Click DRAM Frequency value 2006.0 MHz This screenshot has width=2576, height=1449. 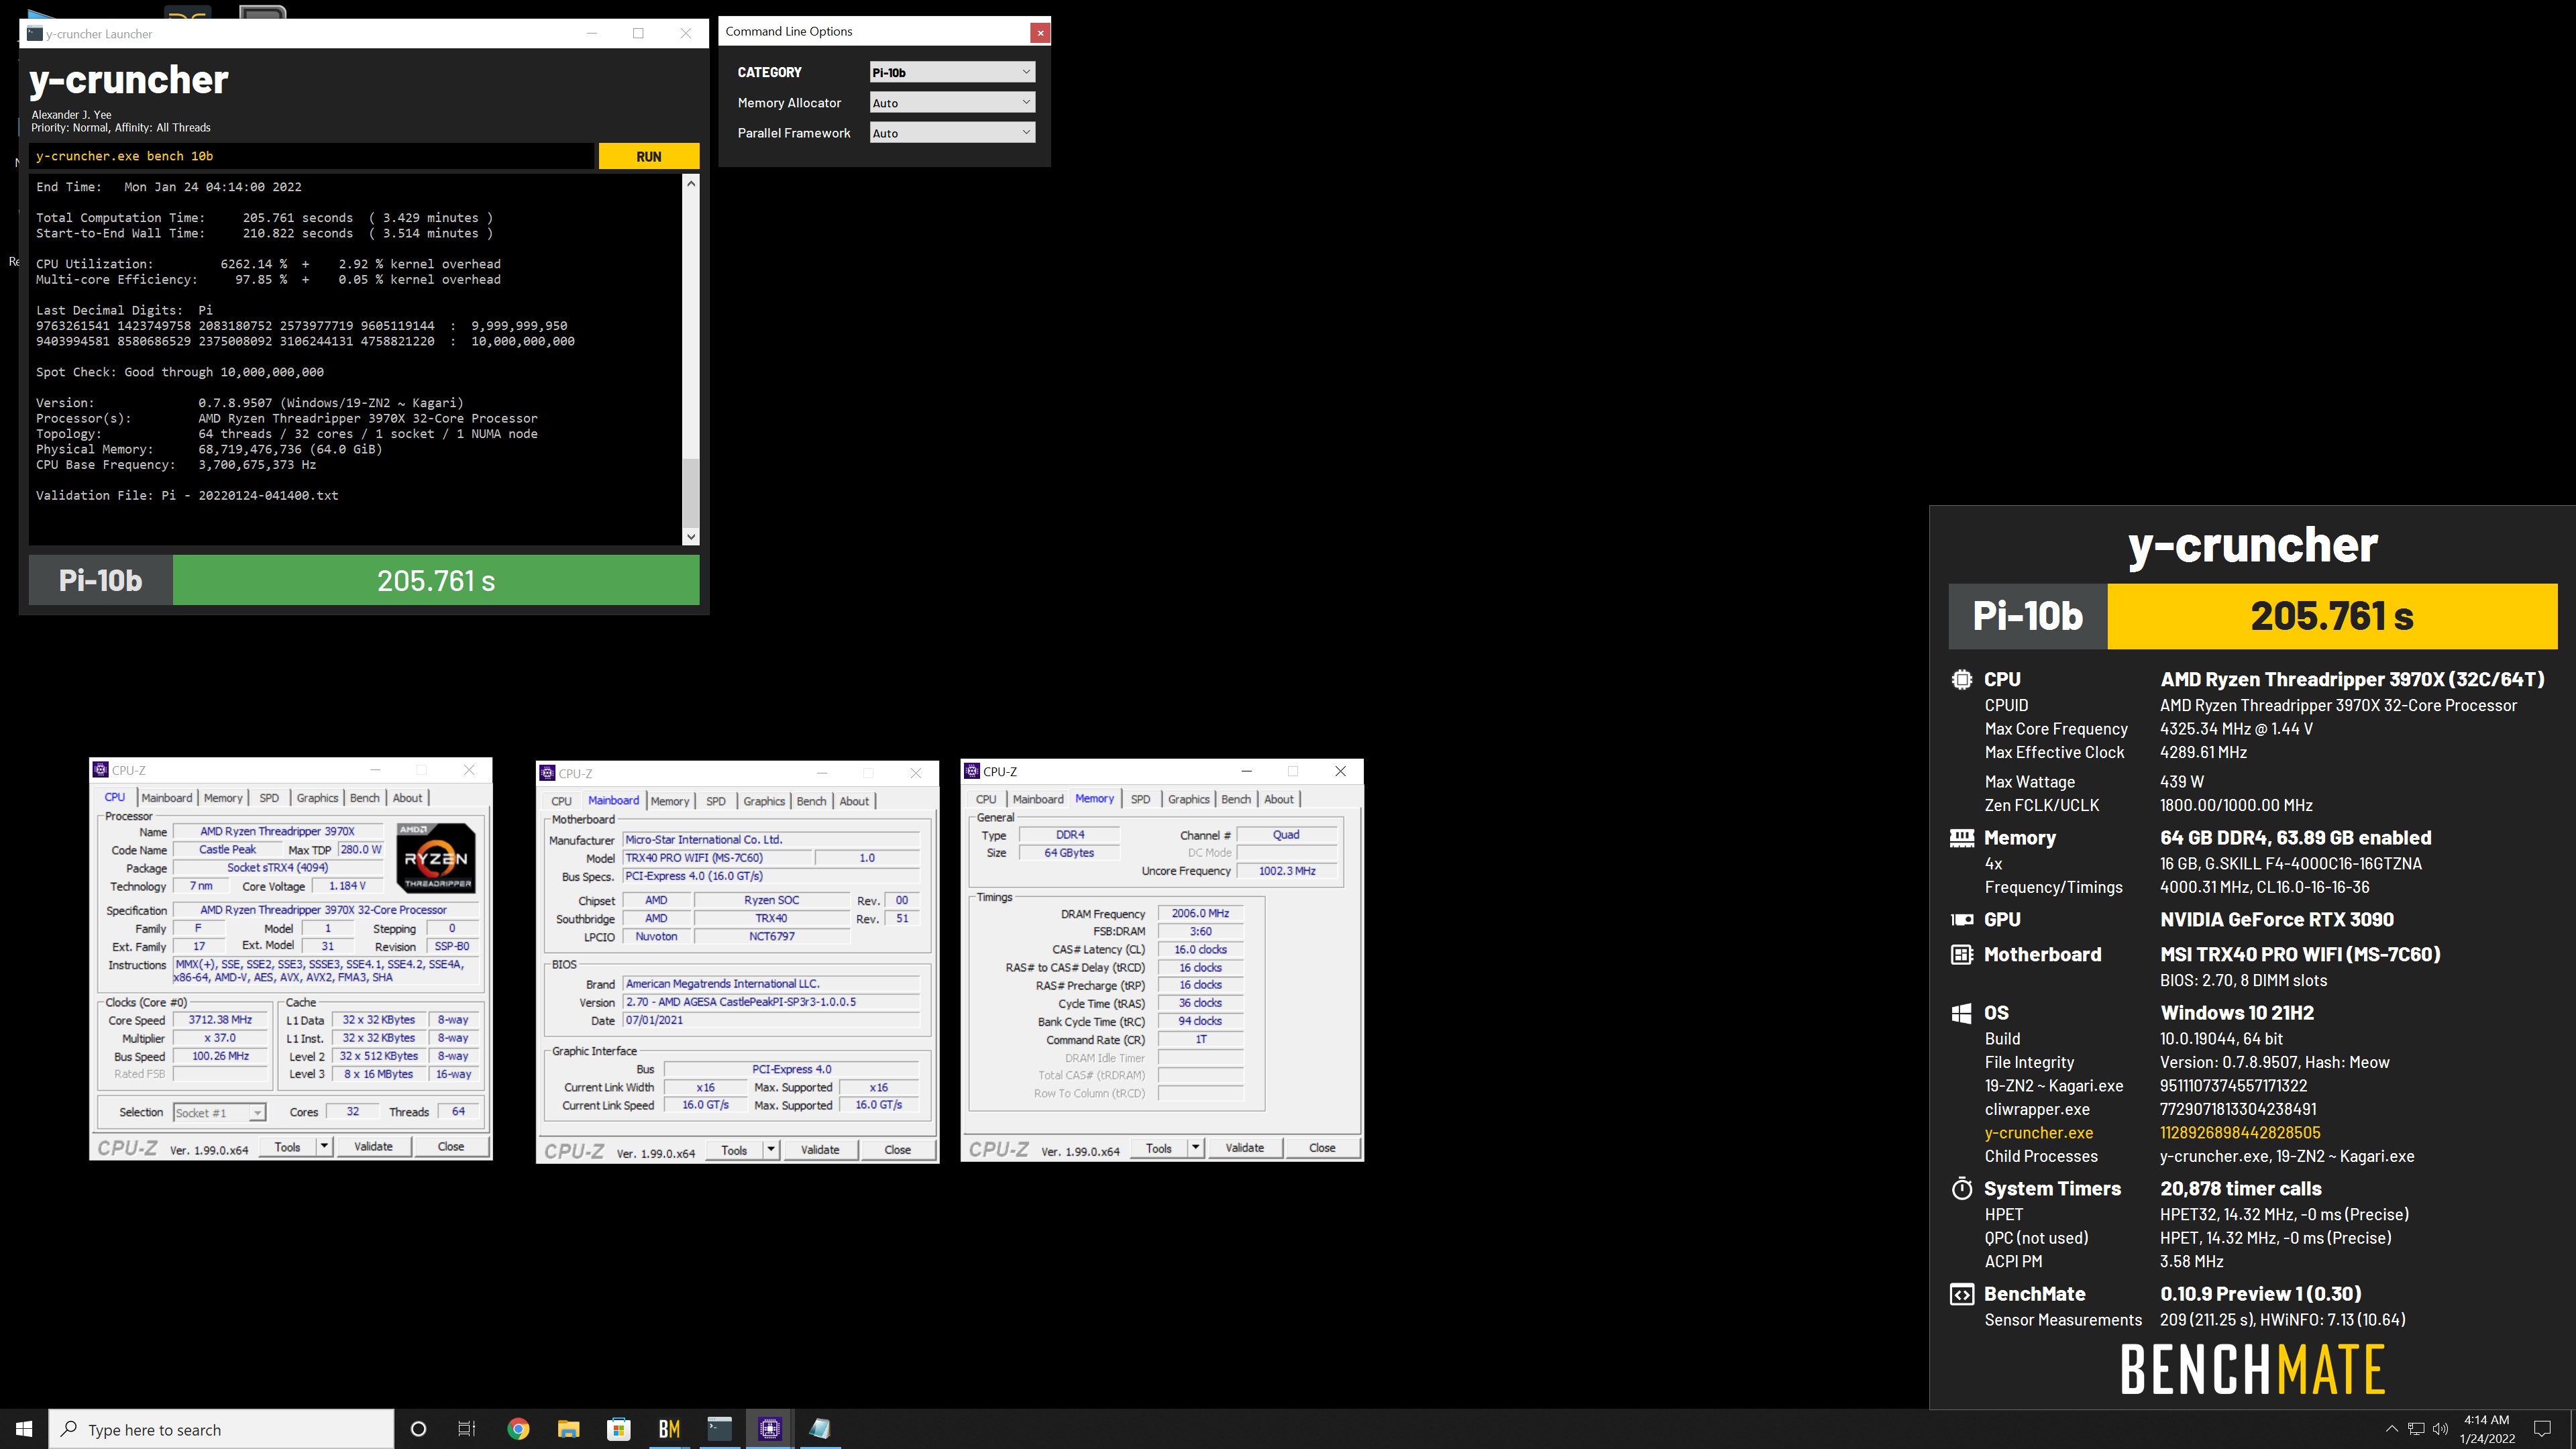(1200, 913)
